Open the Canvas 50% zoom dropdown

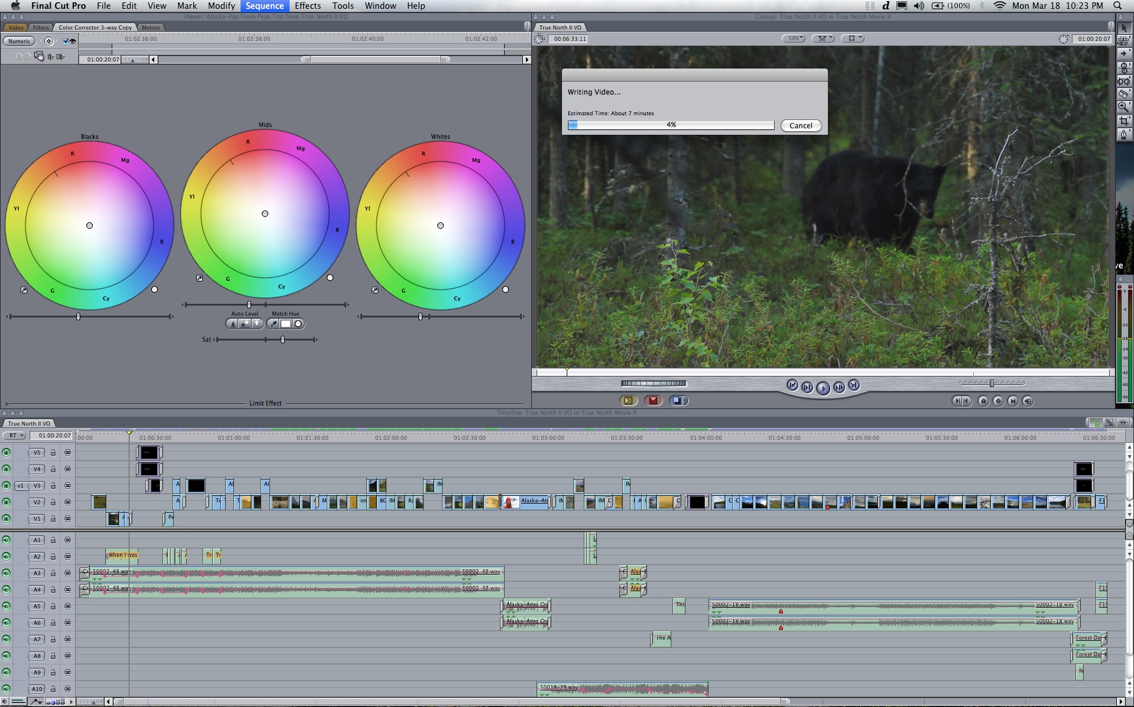pyautogui.click(x=794, y=38)
